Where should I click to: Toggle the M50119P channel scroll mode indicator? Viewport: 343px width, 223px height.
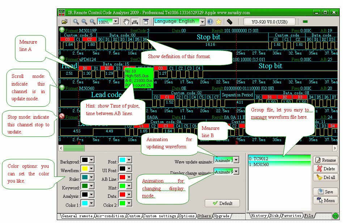[62, 30]
